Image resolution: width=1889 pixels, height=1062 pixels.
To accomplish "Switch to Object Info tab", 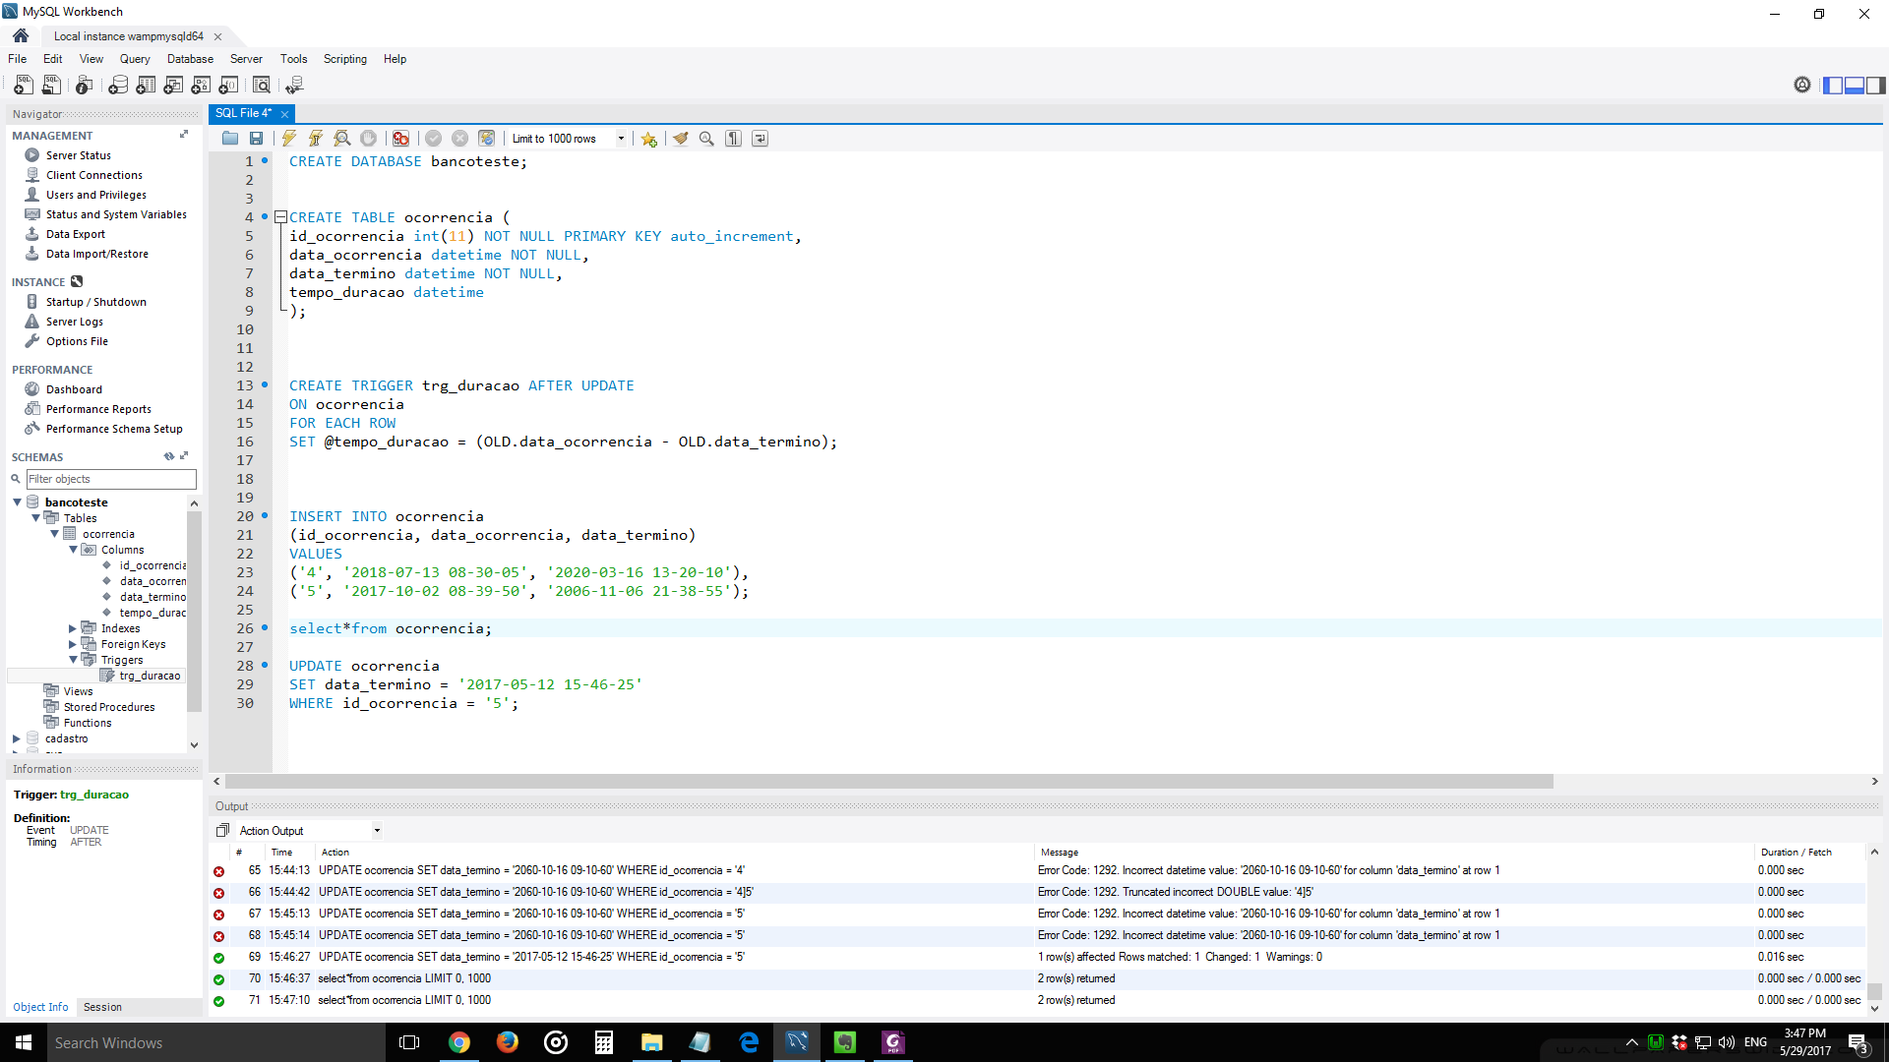I will click(x=40, y=1007).
